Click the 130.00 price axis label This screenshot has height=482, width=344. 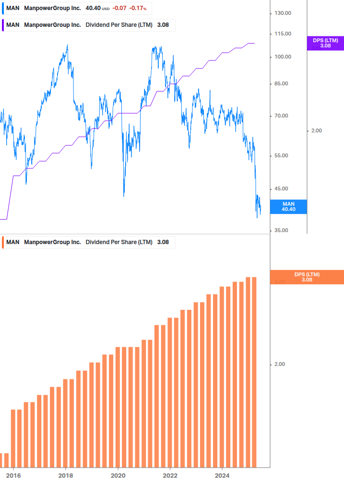tap(283, 13)
